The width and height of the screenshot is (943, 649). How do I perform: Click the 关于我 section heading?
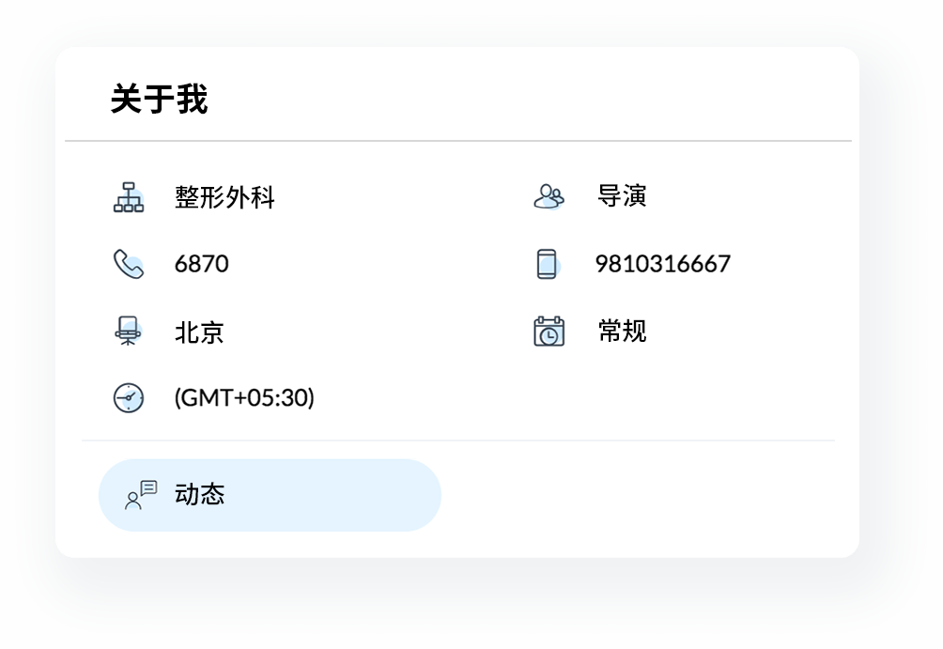click(159, 99)
